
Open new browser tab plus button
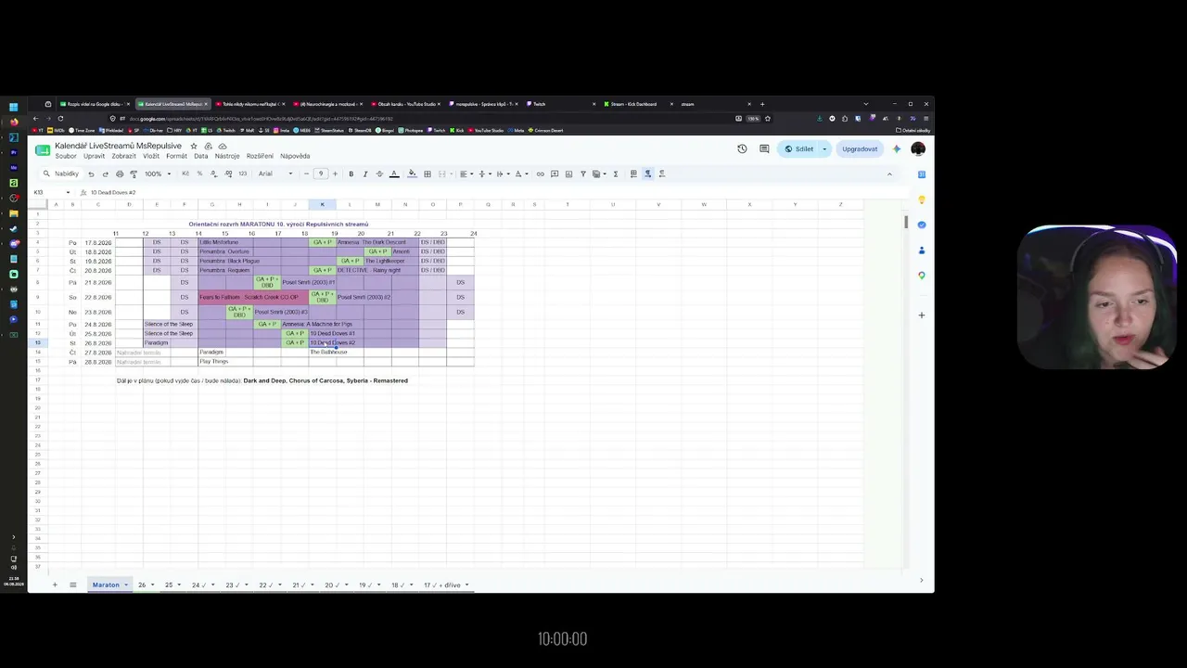pyautogui.click(x=762, y=104)
